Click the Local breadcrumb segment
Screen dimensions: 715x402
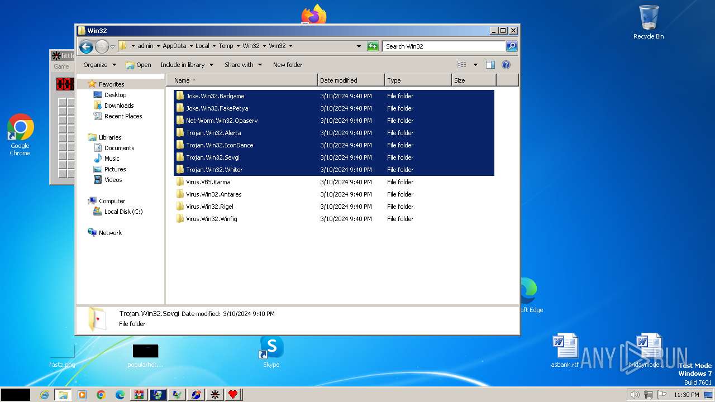[x=202, y=46]
